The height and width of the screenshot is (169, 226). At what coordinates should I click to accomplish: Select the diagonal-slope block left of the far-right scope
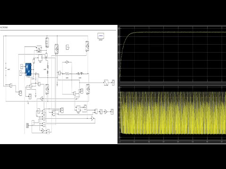[x=106, y=83]
